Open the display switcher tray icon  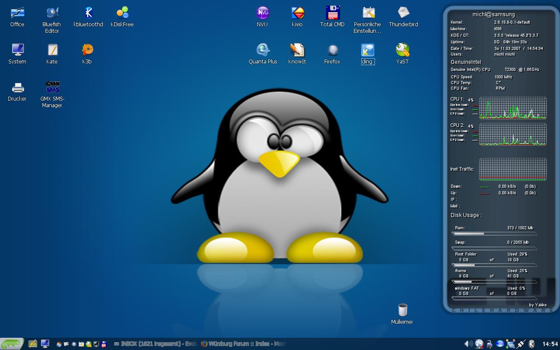(x=511, y=344)
